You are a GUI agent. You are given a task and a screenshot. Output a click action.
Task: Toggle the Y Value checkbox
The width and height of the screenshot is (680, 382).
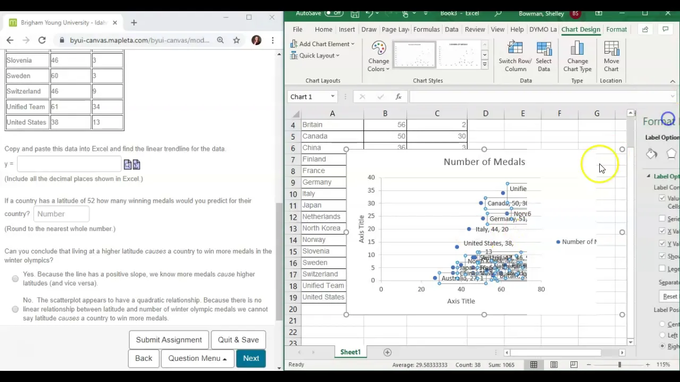click(x=662, y=244)
